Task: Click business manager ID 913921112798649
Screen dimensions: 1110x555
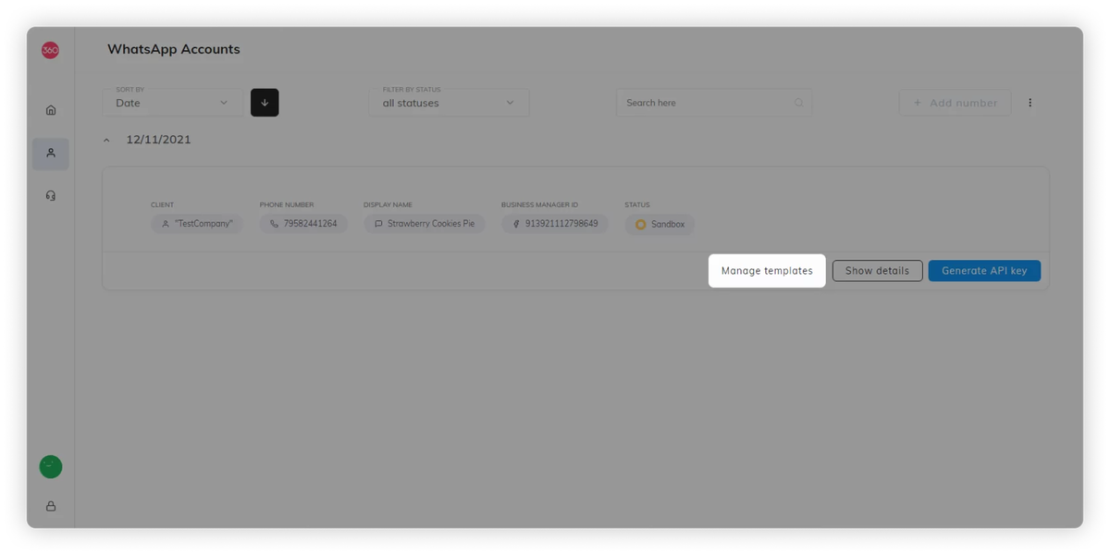Action: [x=555, y=224]
